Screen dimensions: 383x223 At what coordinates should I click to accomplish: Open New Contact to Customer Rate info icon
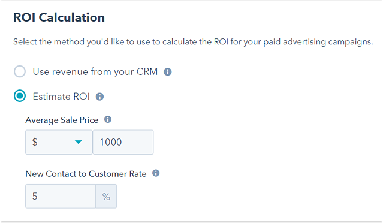click(x=156, y=173)
